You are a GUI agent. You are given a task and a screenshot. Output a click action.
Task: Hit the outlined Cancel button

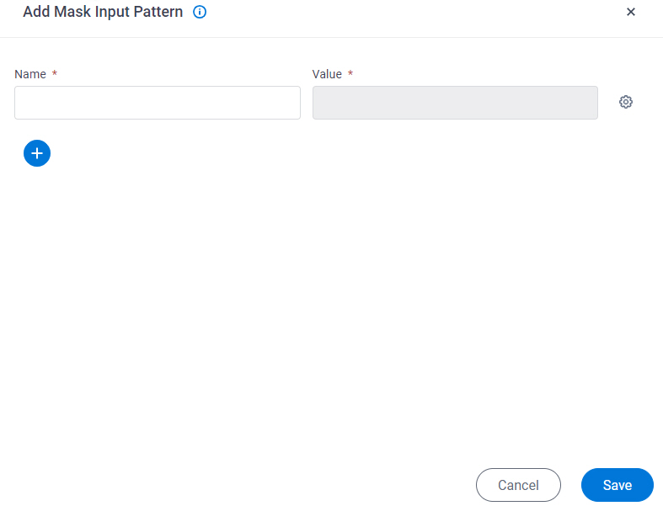[518, 485]
